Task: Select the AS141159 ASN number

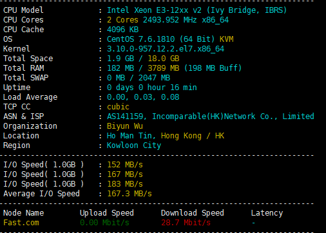Action: point(125,116)
